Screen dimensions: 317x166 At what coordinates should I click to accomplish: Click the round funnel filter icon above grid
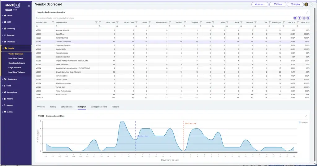point(300,18)
